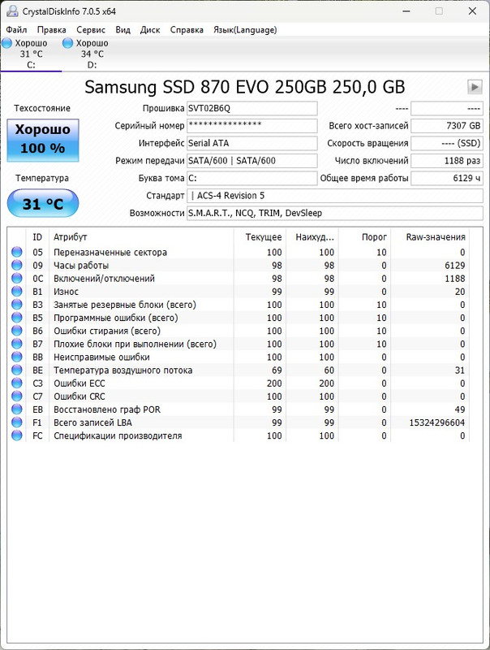The image size is (490, 650).
Task: Click the rotation speed ---- (SSD) field
Action: 446,143
